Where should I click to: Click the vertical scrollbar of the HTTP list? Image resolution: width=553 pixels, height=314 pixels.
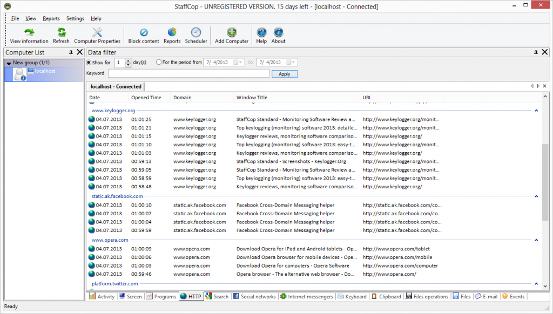click(545, 182)
